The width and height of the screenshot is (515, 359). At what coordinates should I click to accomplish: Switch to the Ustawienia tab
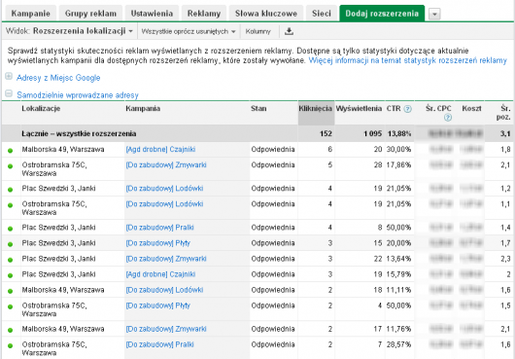[152, 14]
